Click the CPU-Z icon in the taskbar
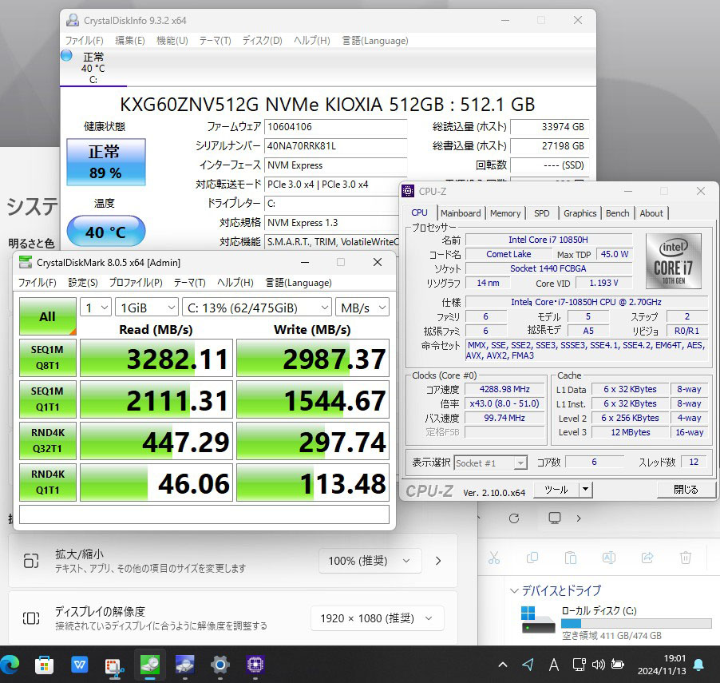Image resolution: width=720 pixels, height=683 pixels. point(255,664)
